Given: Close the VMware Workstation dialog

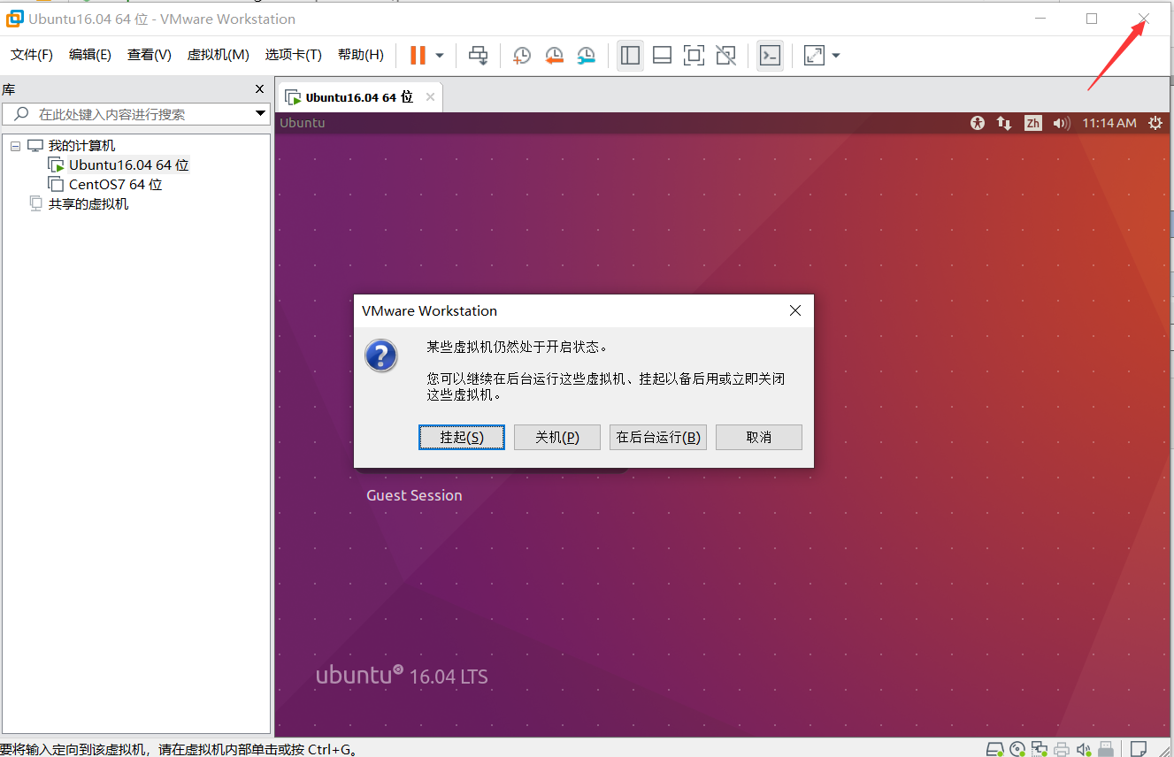Looking at the screenshot, I should pos(795,310).
